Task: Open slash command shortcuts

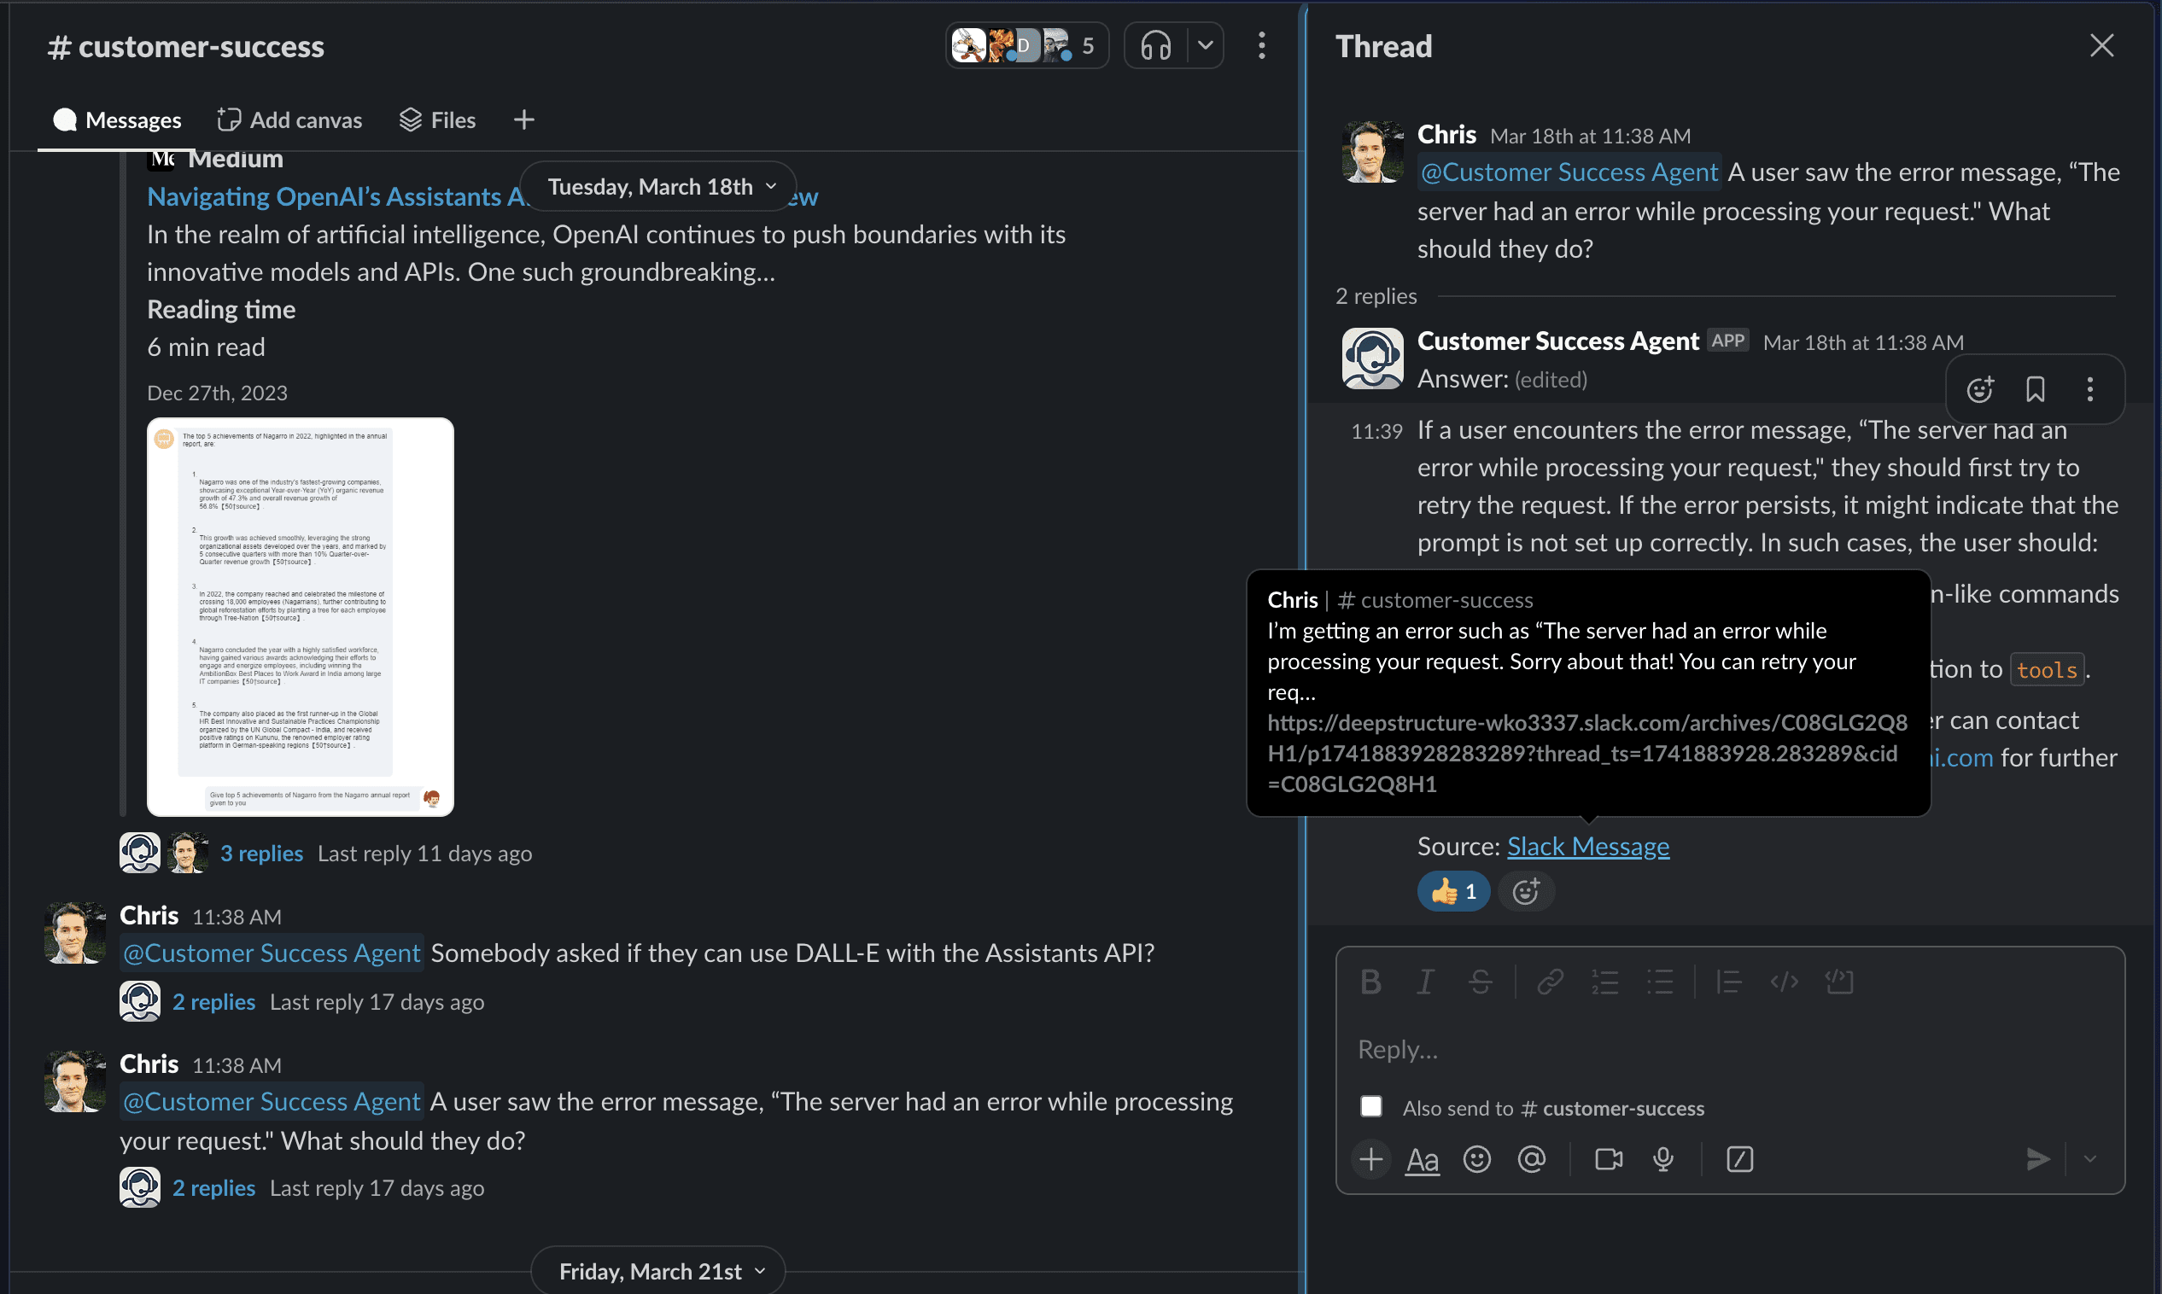Action: point(1739,1160)
